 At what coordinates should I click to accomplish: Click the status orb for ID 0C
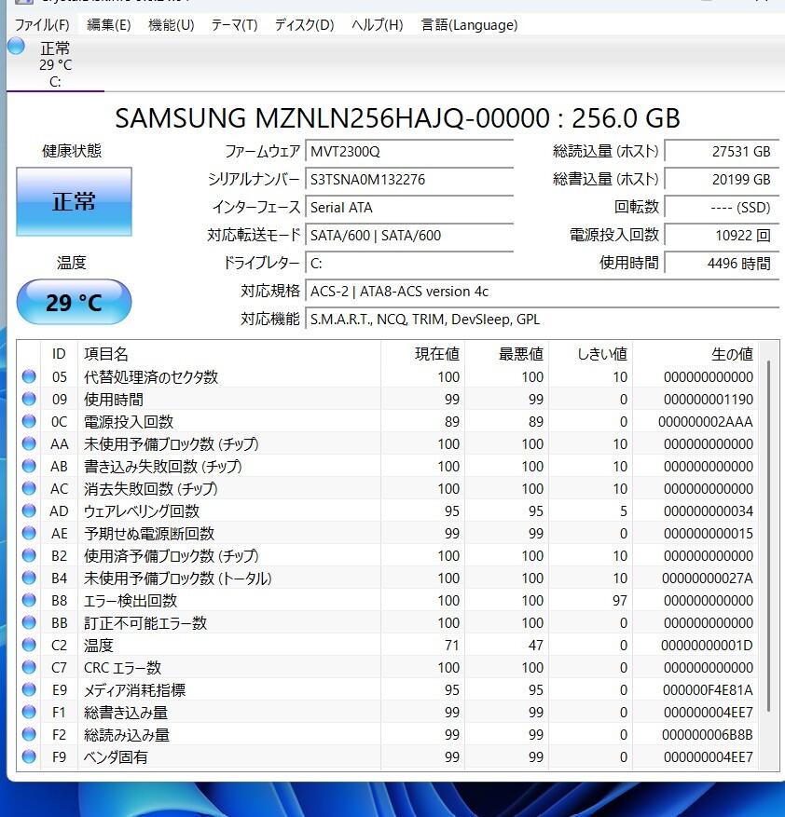click(29, 421)
